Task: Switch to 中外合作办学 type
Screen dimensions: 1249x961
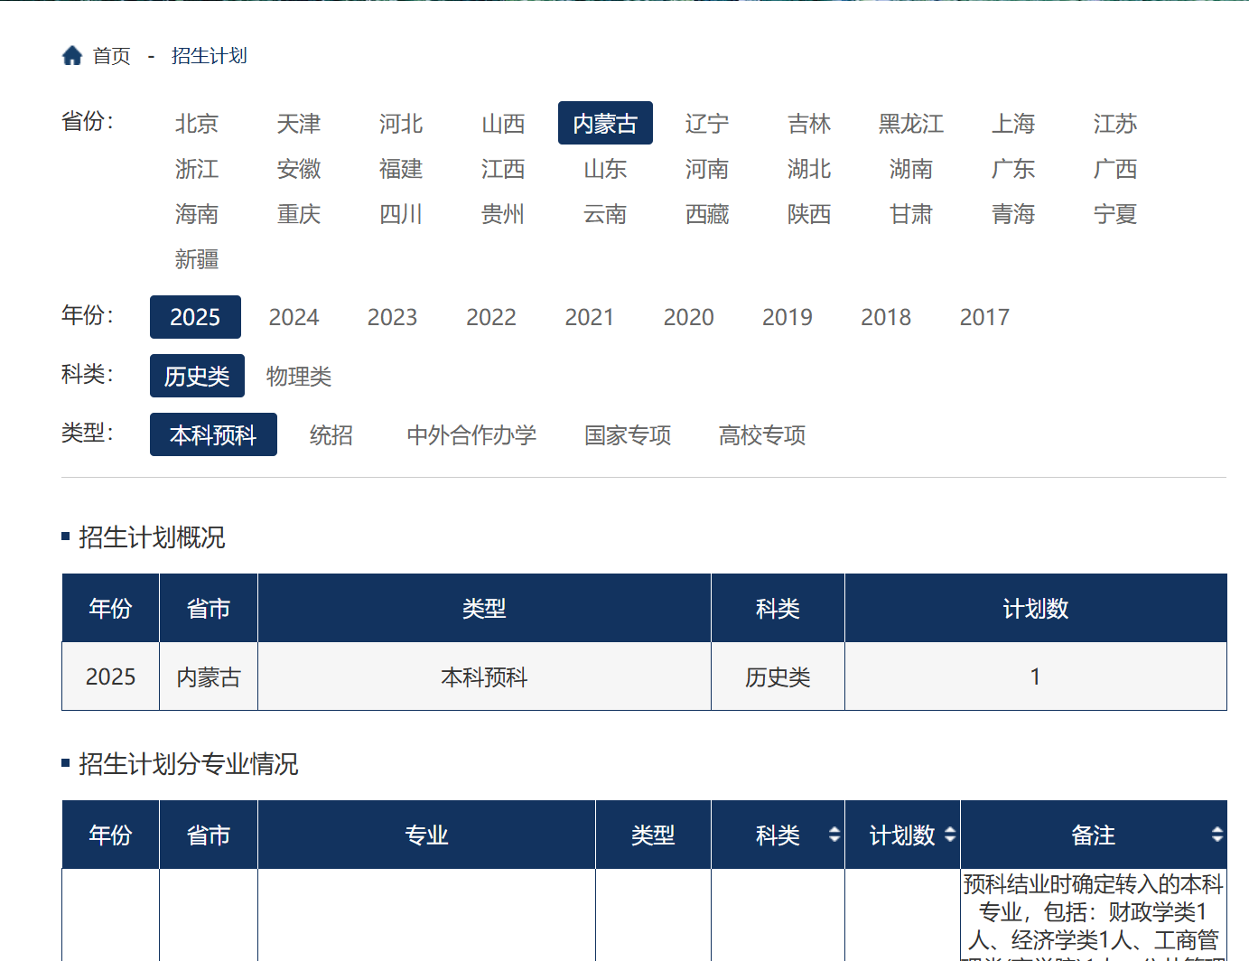Action: (471, 435)
